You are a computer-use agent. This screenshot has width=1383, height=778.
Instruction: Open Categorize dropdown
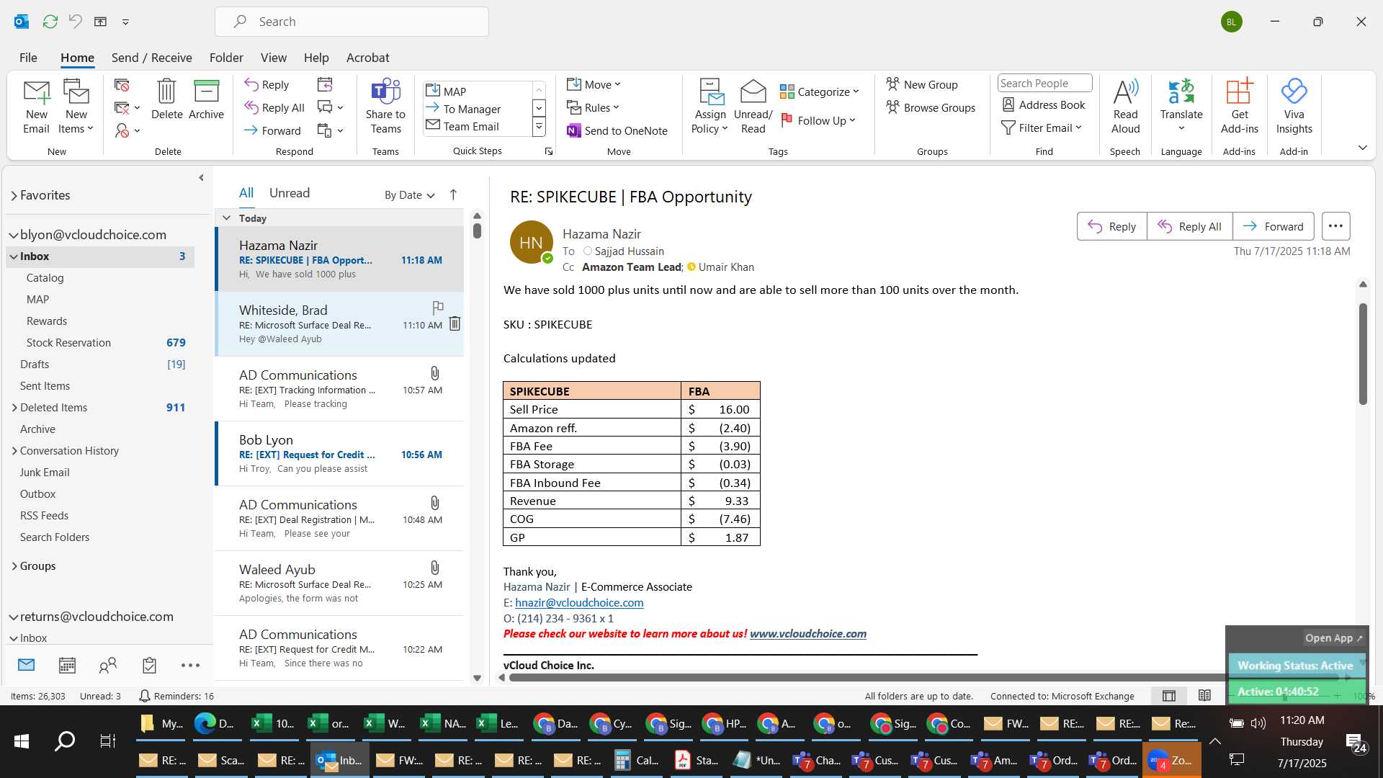[820, 91]
